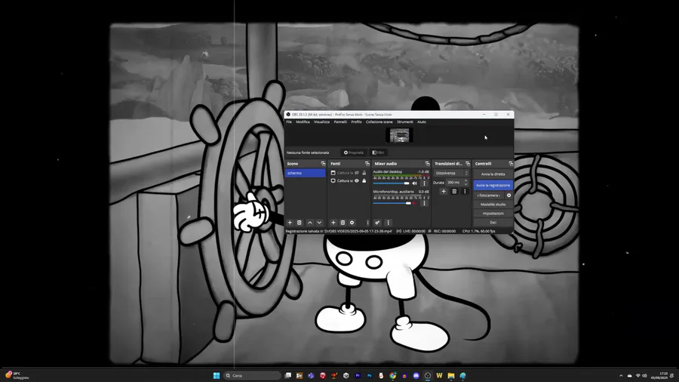The height and width of the screenshot is (382, 679).
Task: Open the Profilo menu
Action: pos(356,122)
